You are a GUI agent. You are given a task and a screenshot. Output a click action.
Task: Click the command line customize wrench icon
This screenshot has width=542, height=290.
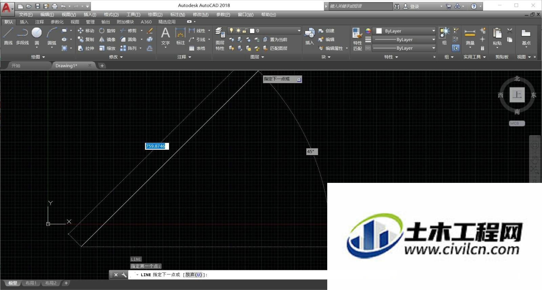pyautogui.click(x=124, y=275)
